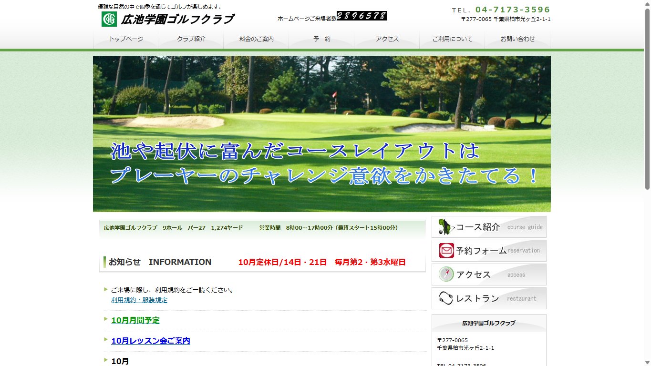Click the 9ホール パー27 1,274ヤード text

tap(203, 228)
